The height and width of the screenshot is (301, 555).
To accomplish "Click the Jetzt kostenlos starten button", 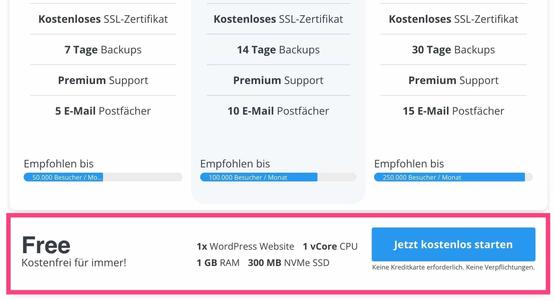I will pyautogui.click(x=453, y=244).
